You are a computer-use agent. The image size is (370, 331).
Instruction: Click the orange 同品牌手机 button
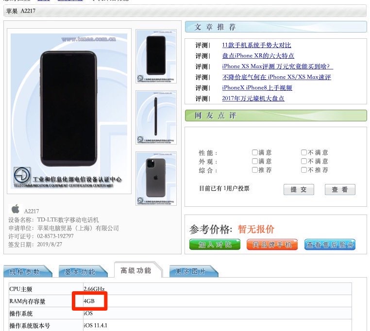click(x=272, y=245)
